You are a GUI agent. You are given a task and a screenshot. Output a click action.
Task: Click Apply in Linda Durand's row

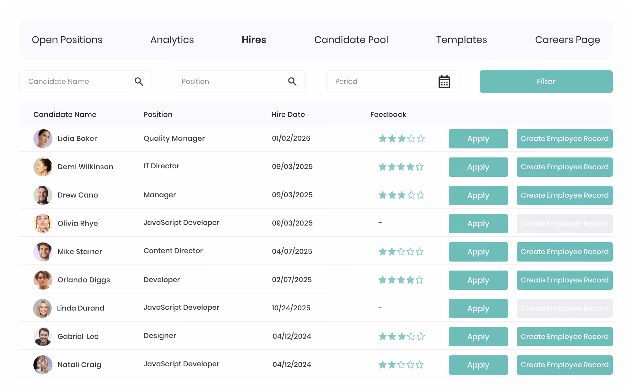(x=478, y=308)
